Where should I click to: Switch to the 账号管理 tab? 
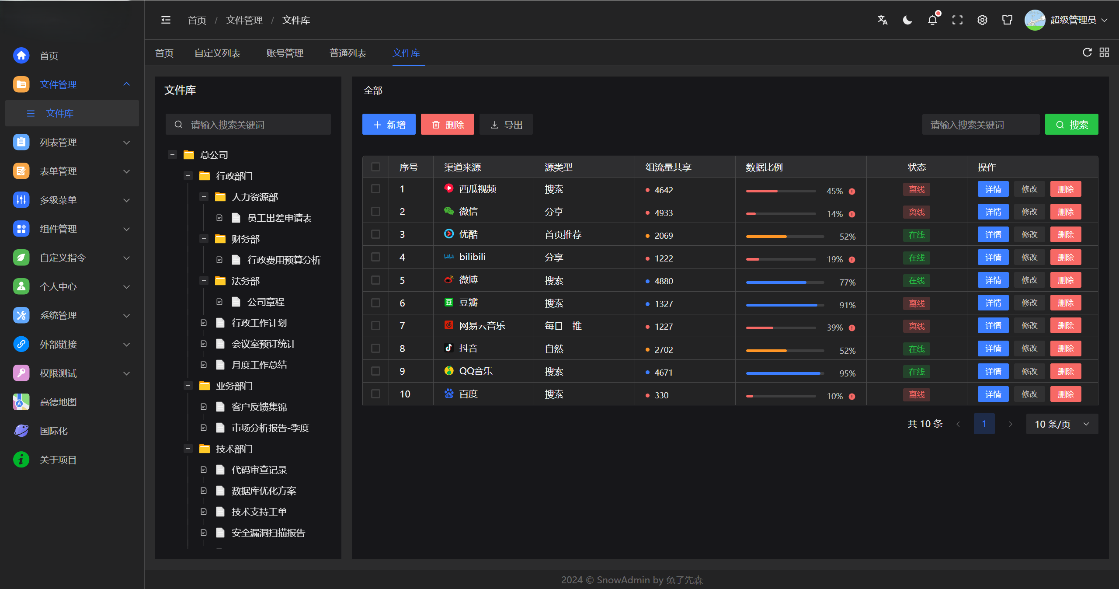coord(285,53)
